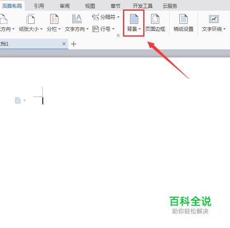The image size is (230, 228).
Task: Open the 页面布局 ribbon tab
Action: (12, 6)
